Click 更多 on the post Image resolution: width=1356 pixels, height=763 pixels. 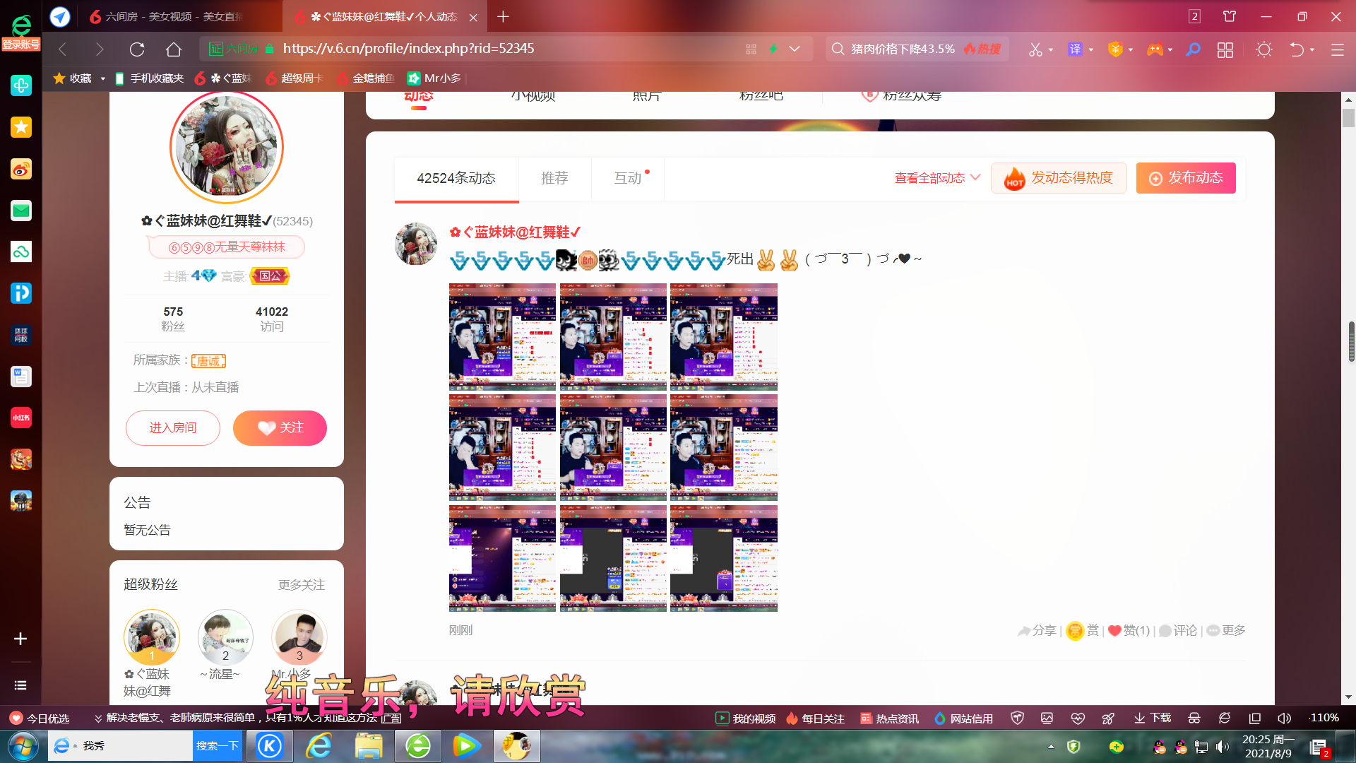(1226, 631)
